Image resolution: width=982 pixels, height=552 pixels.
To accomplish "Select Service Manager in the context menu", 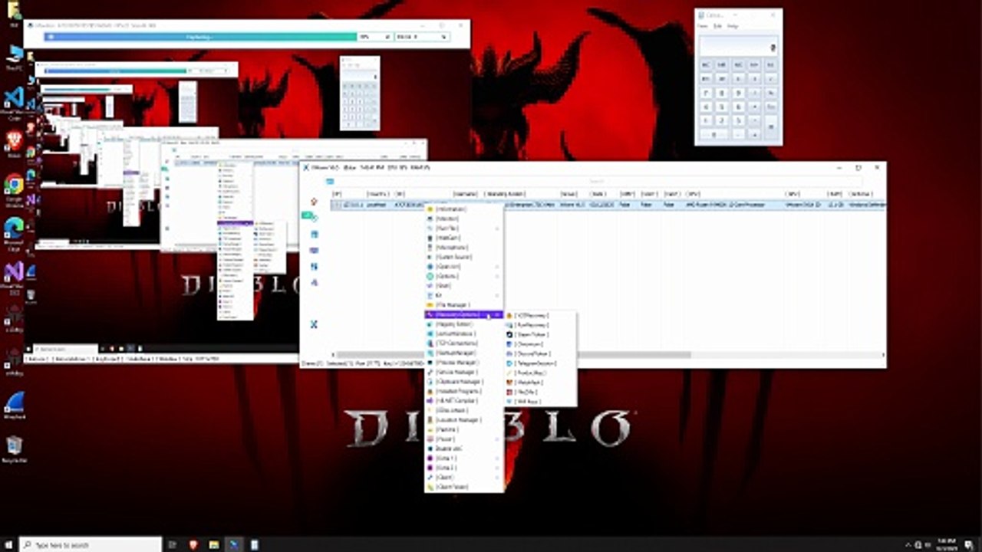I will (463, 372).
